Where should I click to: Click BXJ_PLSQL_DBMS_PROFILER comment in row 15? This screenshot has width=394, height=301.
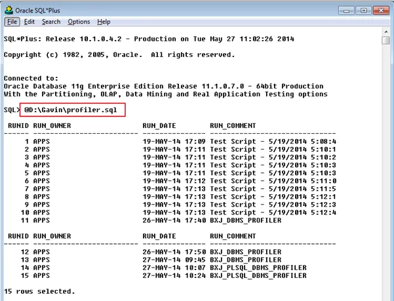click(x=258, y=275)
